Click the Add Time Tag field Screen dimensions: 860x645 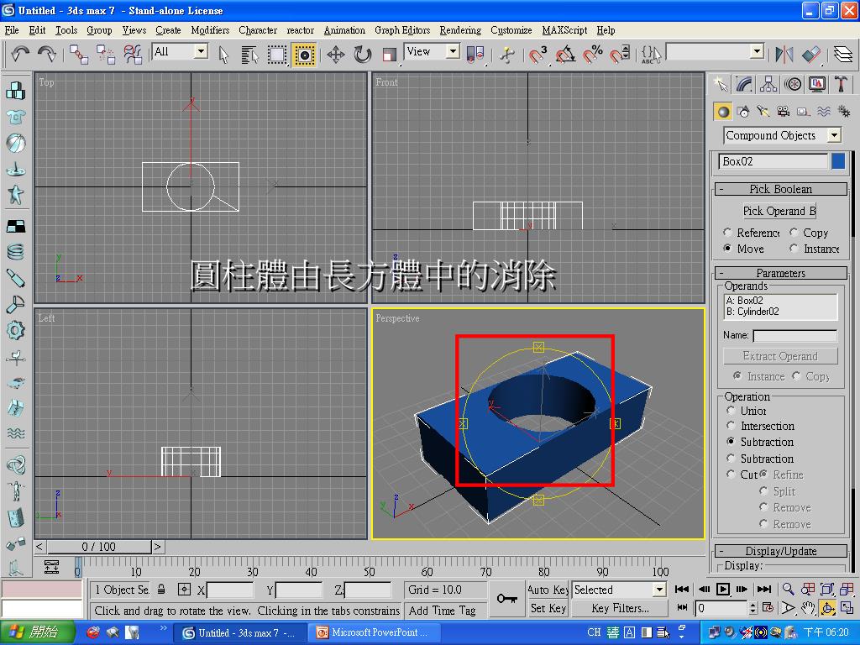[446, 610]
